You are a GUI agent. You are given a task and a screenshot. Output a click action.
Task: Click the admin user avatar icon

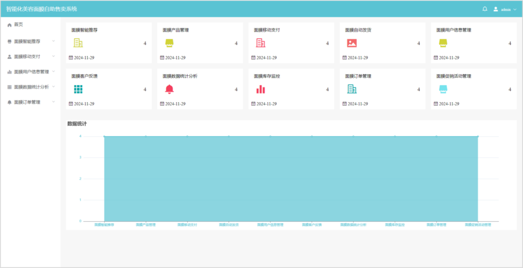point(496,9)
